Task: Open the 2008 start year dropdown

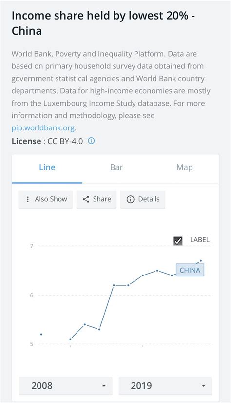Action: coord(66,386)
